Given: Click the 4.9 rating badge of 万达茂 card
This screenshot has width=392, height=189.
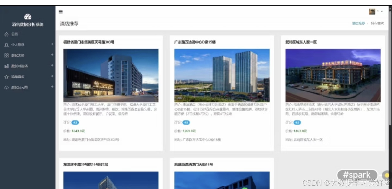Looking at the screenshot, I should (x=186, y=122).
